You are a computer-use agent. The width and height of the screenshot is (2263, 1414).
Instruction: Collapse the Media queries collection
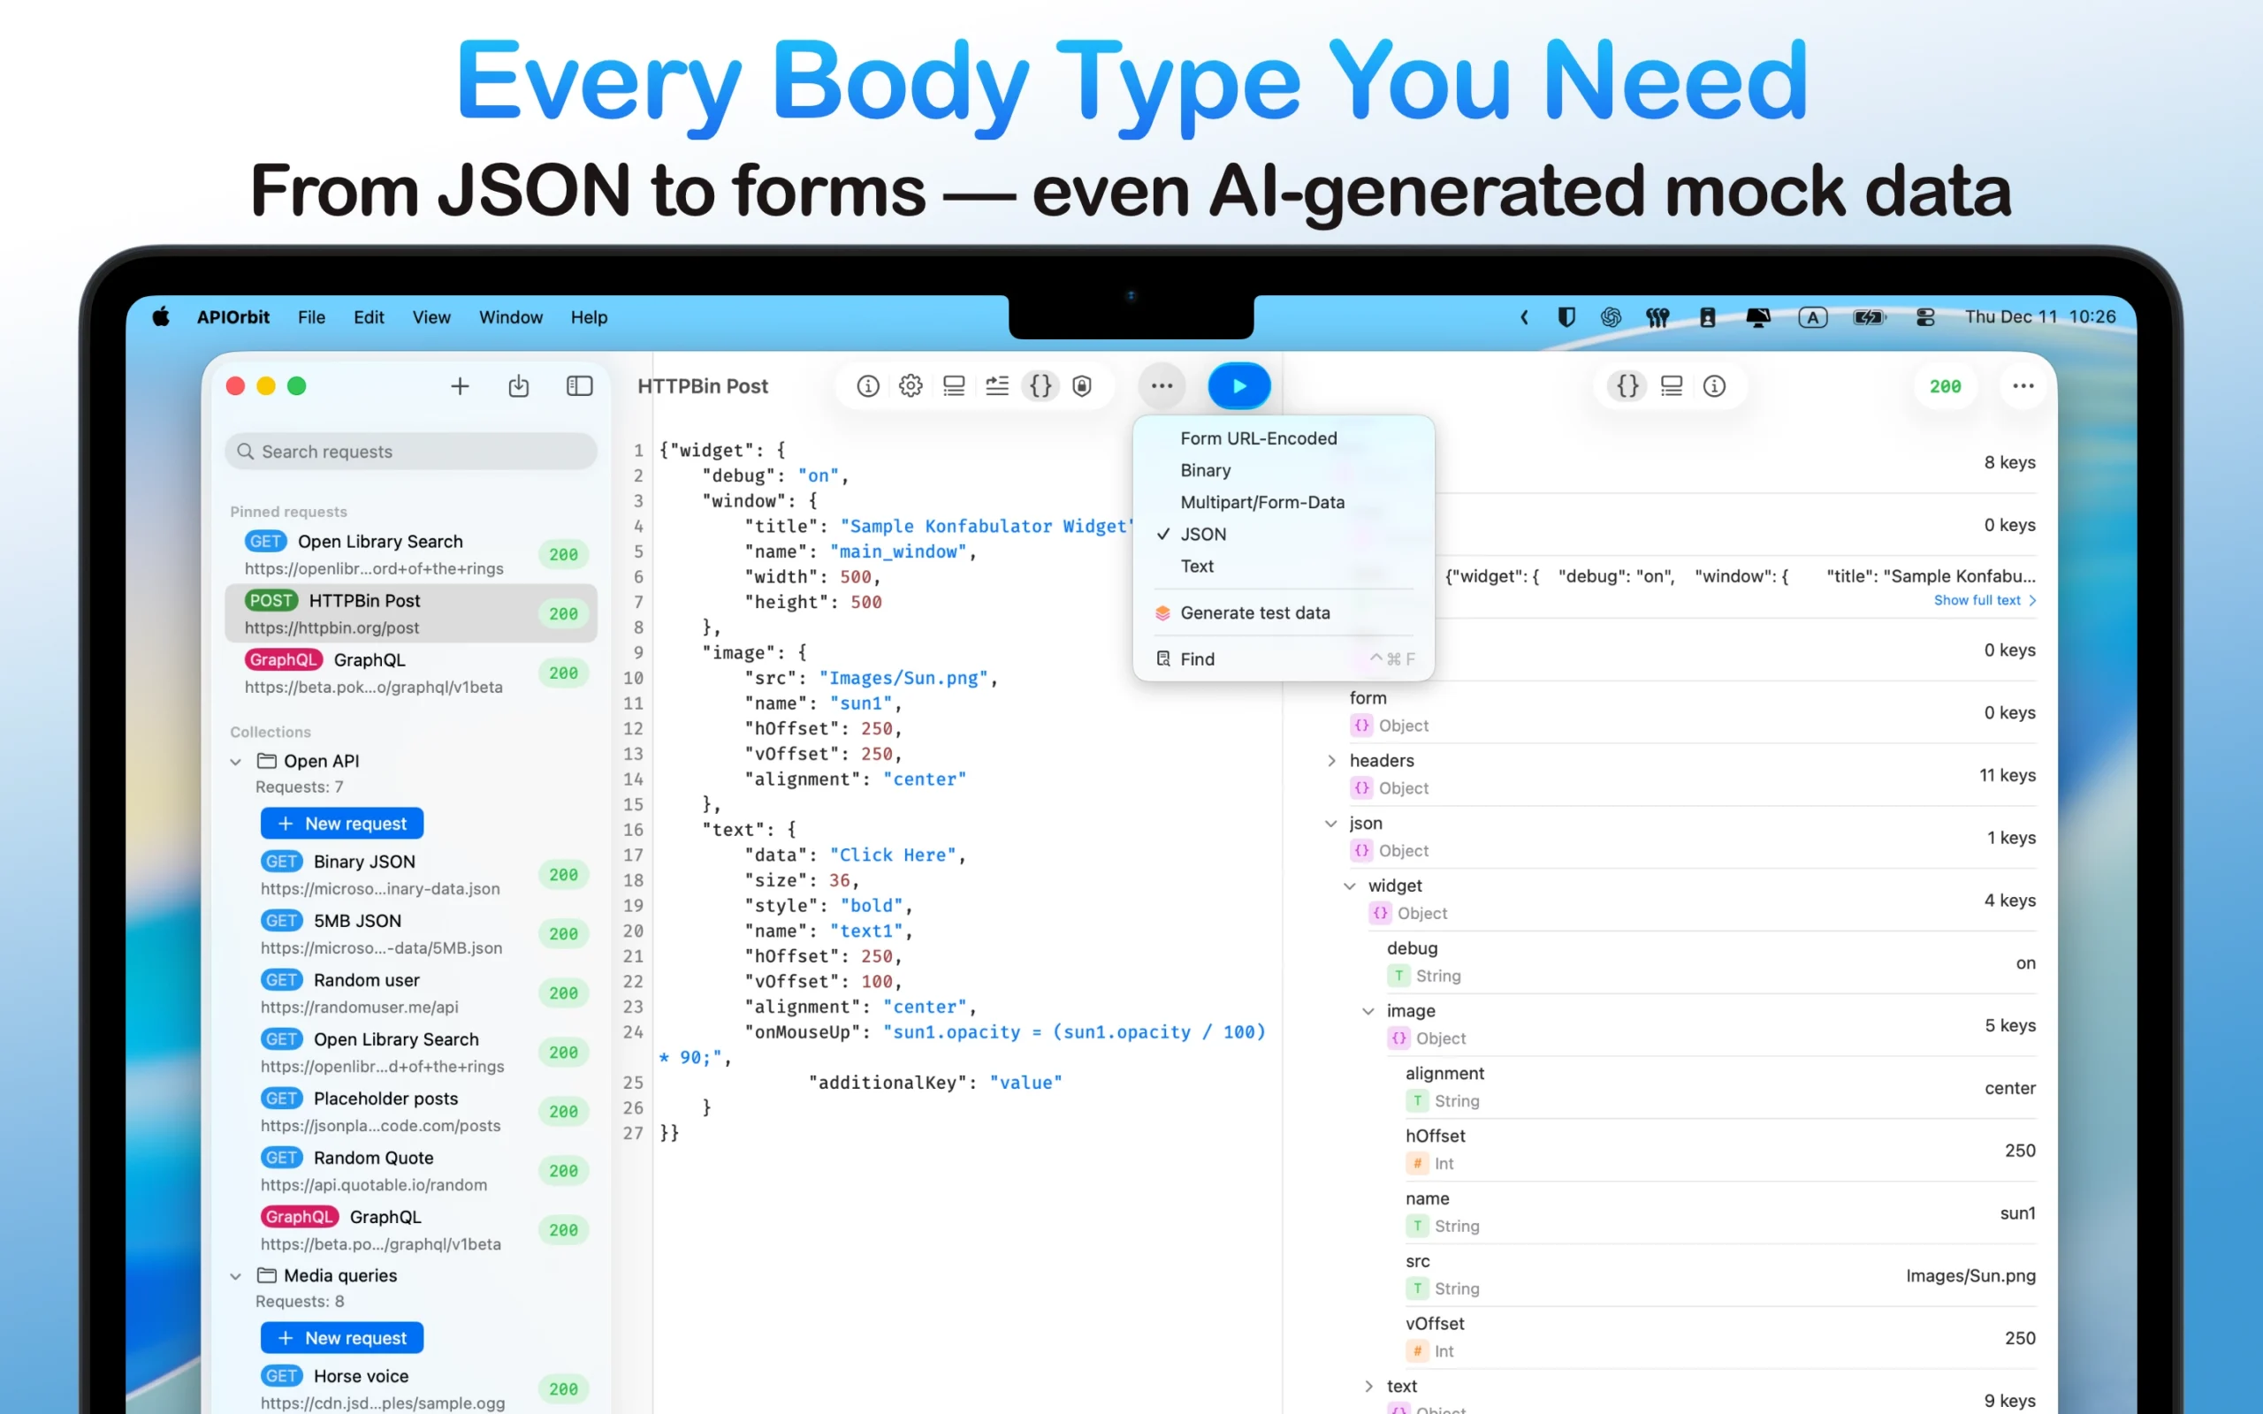click(235, 1275)
